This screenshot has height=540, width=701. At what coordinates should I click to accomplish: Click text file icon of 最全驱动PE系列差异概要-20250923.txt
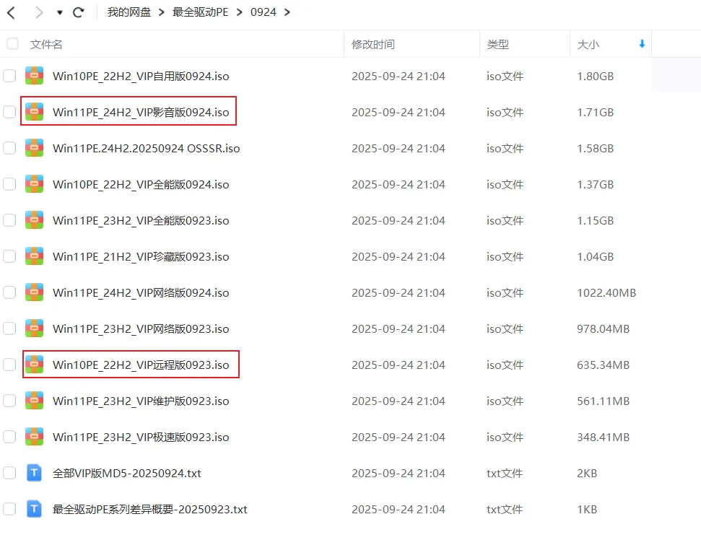(x=34, y=509)
